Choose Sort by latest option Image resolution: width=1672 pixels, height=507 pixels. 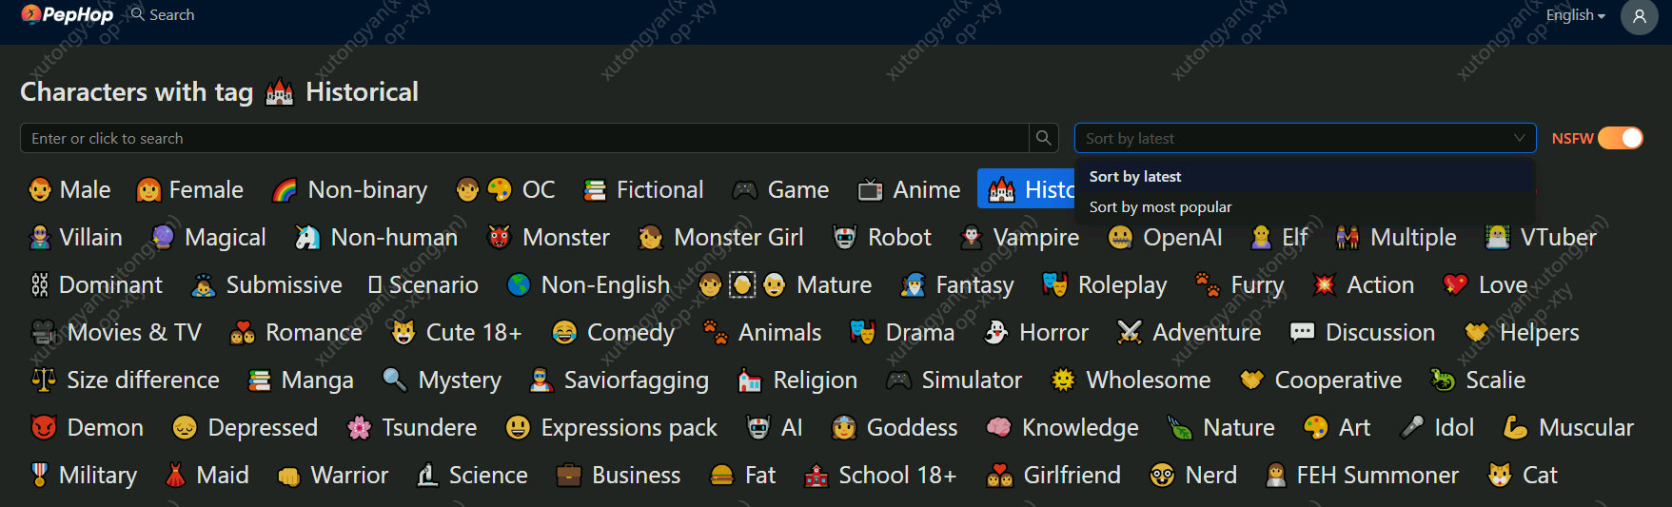(x=1305, y=177)
